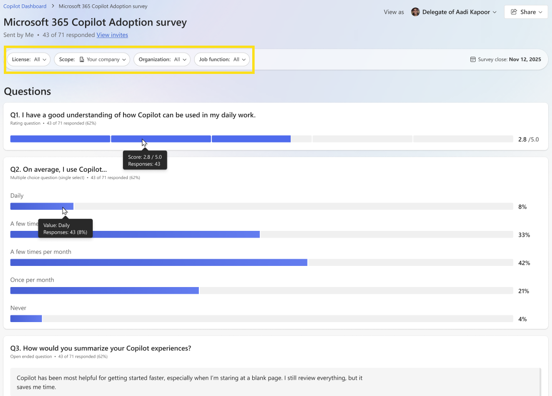Click the 33% value label
The height and width of the screenshot is (396, 552).
pos(524,235)
